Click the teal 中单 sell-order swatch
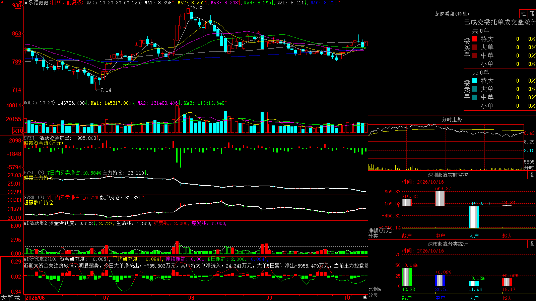 [x=474, y=97]
